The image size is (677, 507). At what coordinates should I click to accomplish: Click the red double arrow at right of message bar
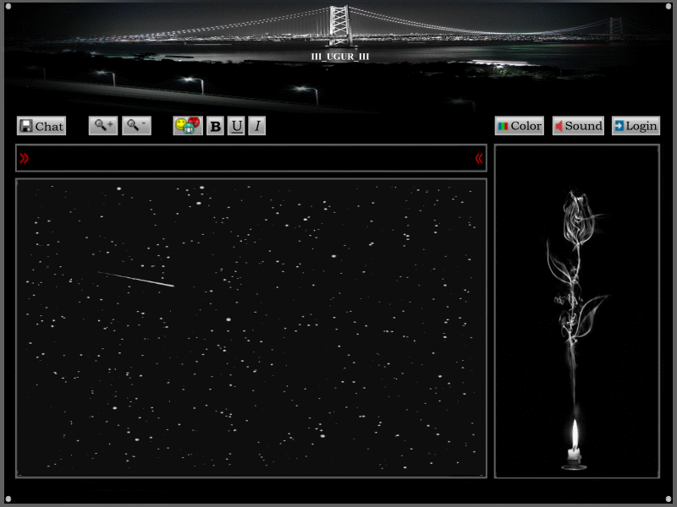coord(479,158)
